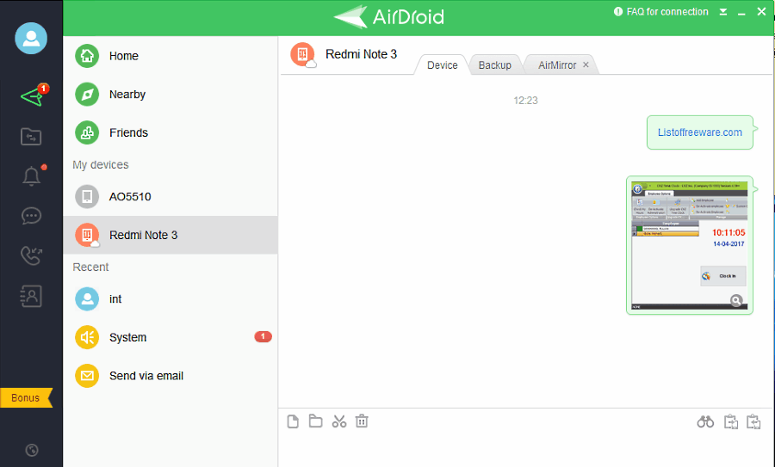775x467 pixels.
Task: Select the Redmi Note 3 device
Action: point(170,235)
